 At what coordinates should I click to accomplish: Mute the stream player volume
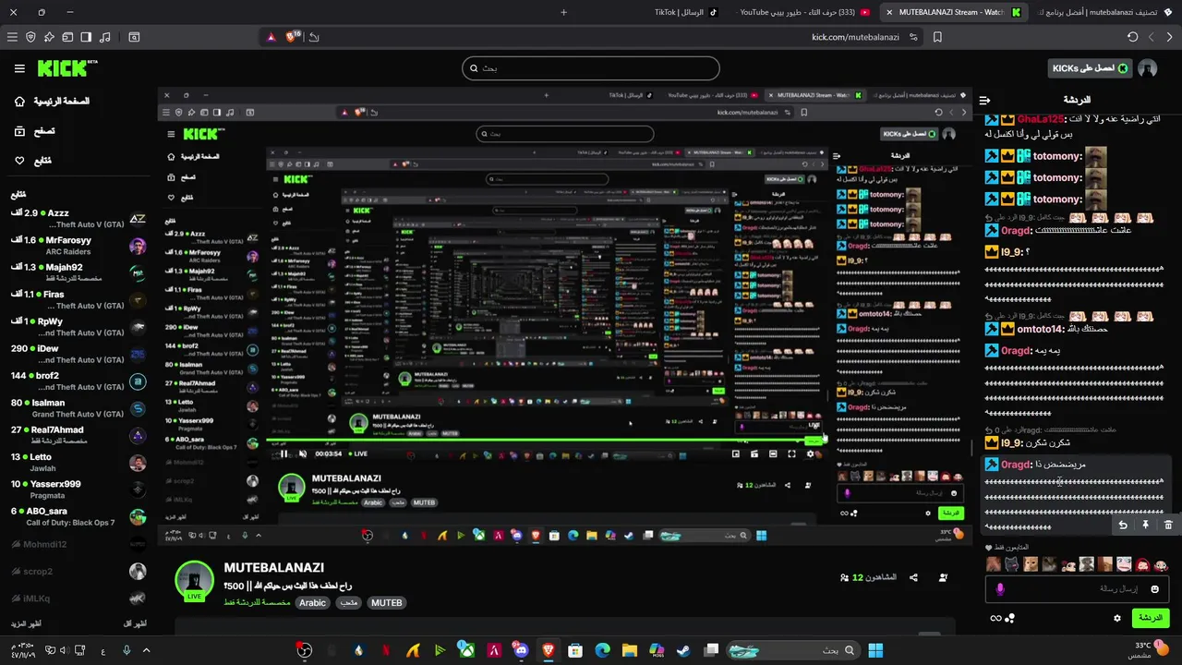tap(302, 453)
